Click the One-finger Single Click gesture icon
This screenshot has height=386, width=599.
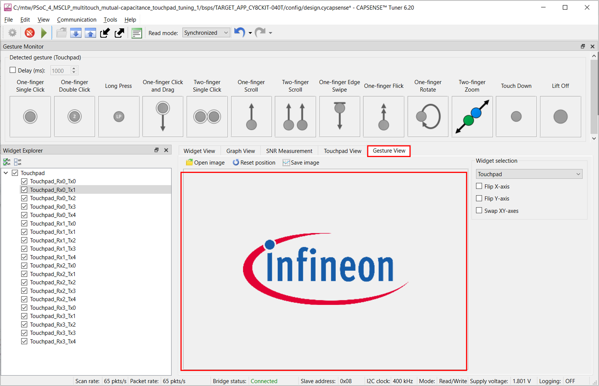click(x=30, y=117)
